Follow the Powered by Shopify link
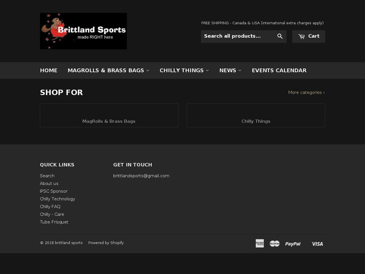The width and height of the screenshot is (365, 274). click(106, 242)
